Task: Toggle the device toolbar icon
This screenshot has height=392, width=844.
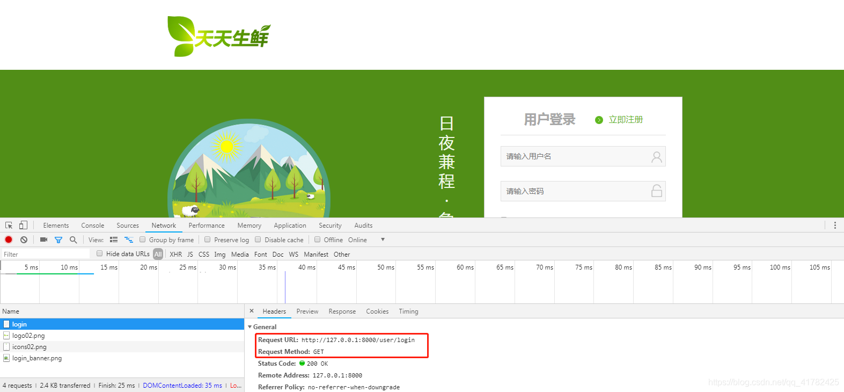Action: coord(23,226)
